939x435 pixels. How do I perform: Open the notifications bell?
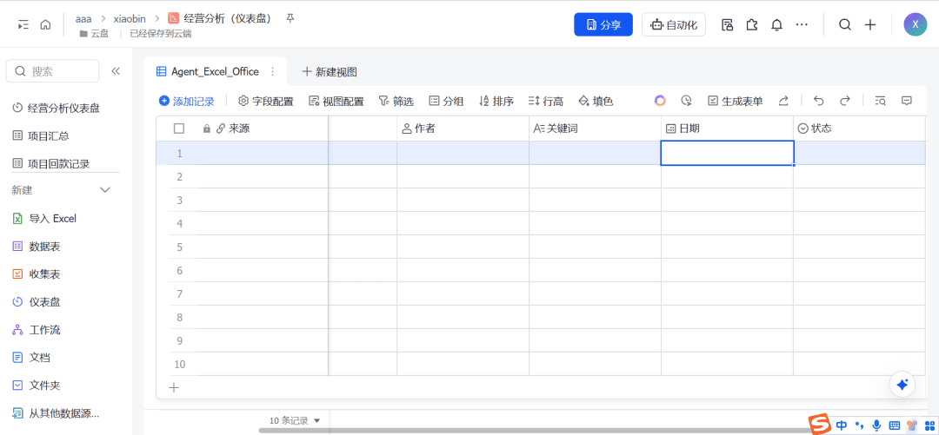[x=776, y=25]
